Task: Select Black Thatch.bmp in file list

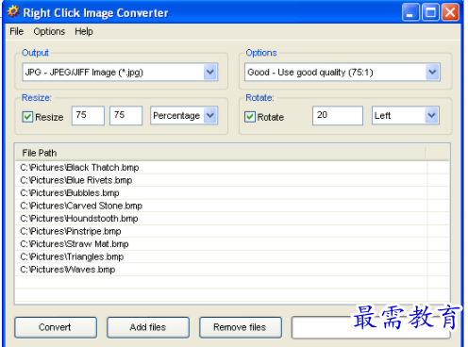Action: (222, 168)
